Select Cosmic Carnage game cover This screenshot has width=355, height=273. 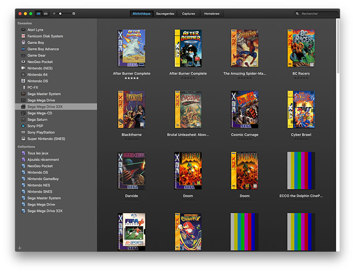244,109
